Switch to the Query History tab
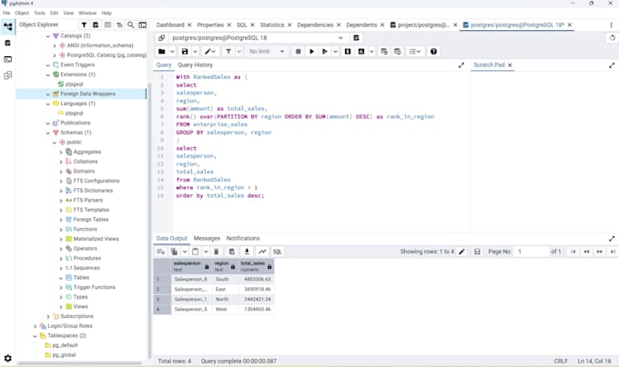The width and height of the screenshot is (619, 367). point(195,65)
